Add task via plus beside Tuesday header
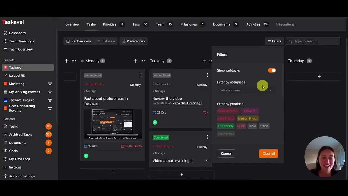The width and height of the screenshot is (348, 196). [x=204, y=61]
